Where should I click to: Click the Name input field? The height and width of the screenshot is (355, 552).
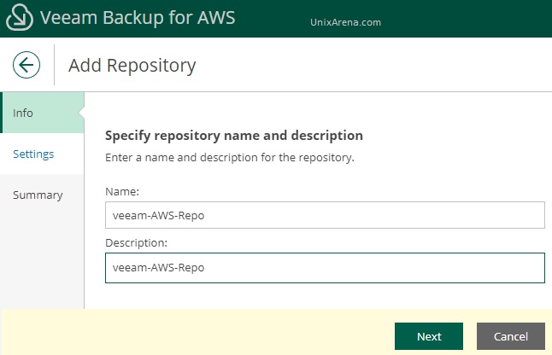coord(325,215)
